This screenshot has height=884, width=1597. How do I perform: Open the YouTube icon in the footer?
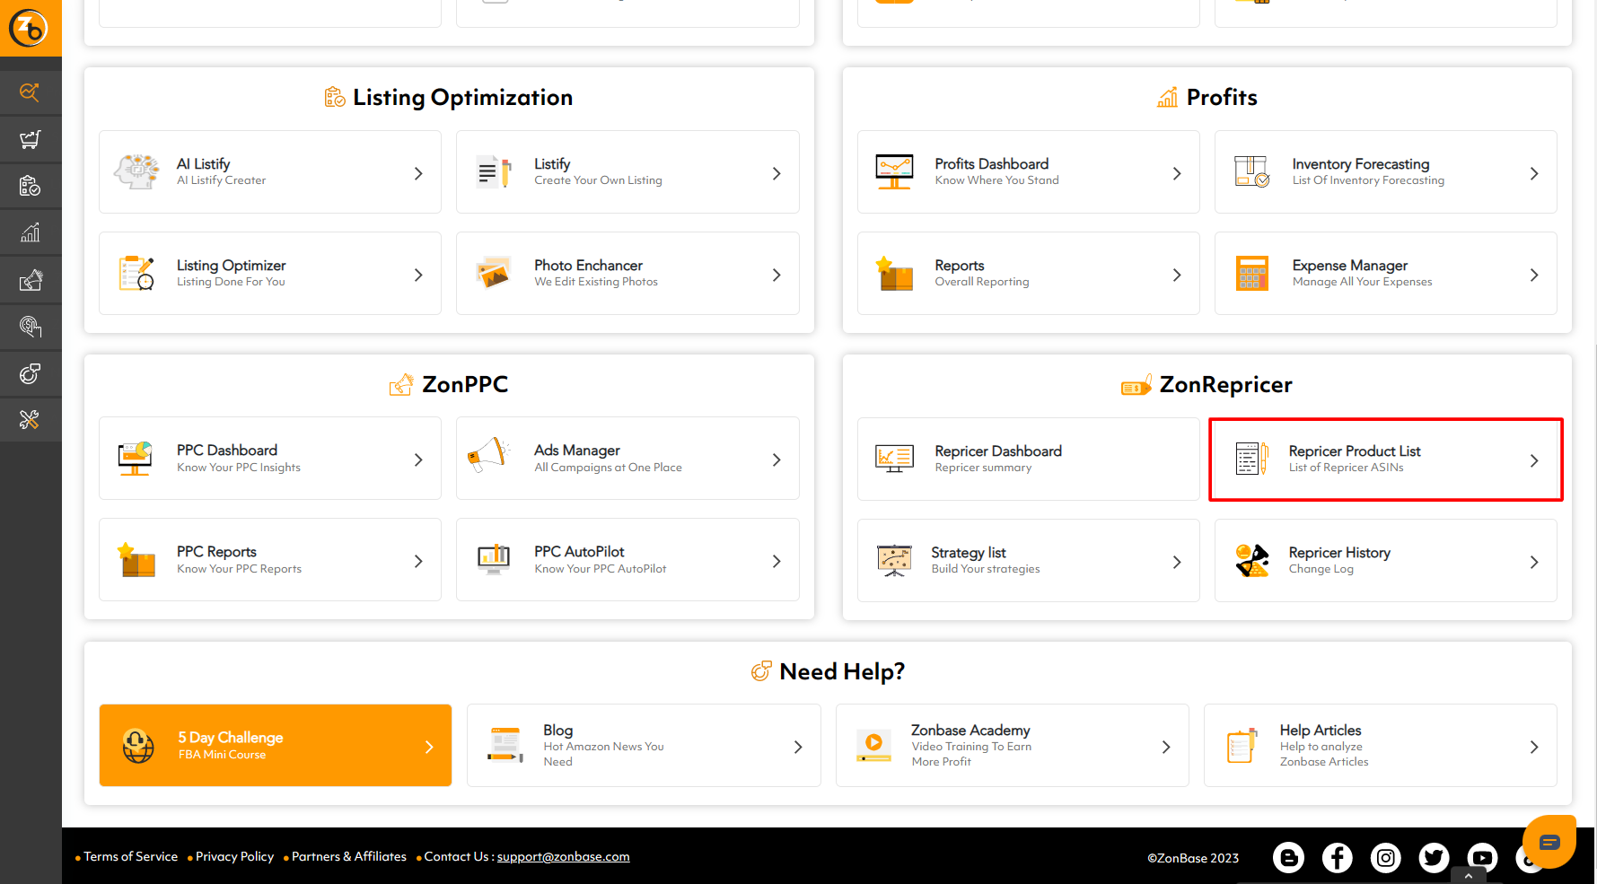click(x=1482, y=858)
